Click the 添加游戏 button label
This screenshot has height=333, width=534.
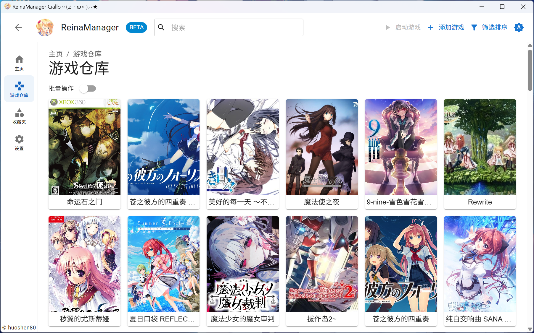click(x=451, y=27)
